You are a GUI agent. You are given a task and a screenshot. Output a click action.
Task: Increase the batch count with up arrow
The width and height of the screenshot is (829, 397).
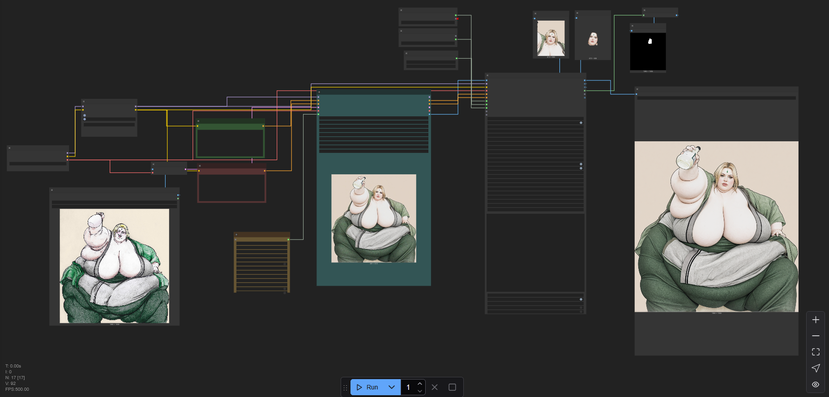[x=420, y=384]
